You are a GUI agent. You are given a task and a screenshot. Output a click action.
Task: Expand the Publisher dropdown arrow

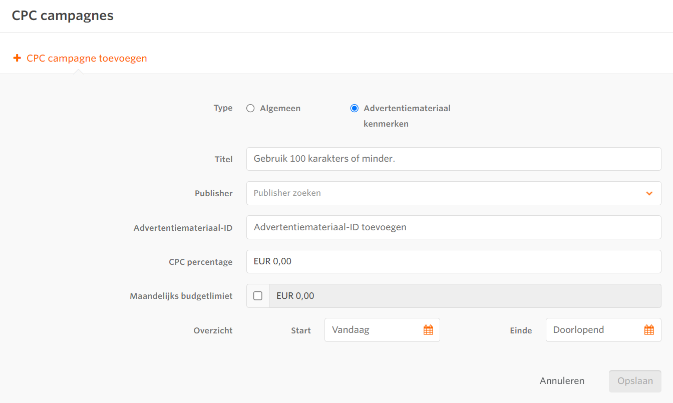649,193
